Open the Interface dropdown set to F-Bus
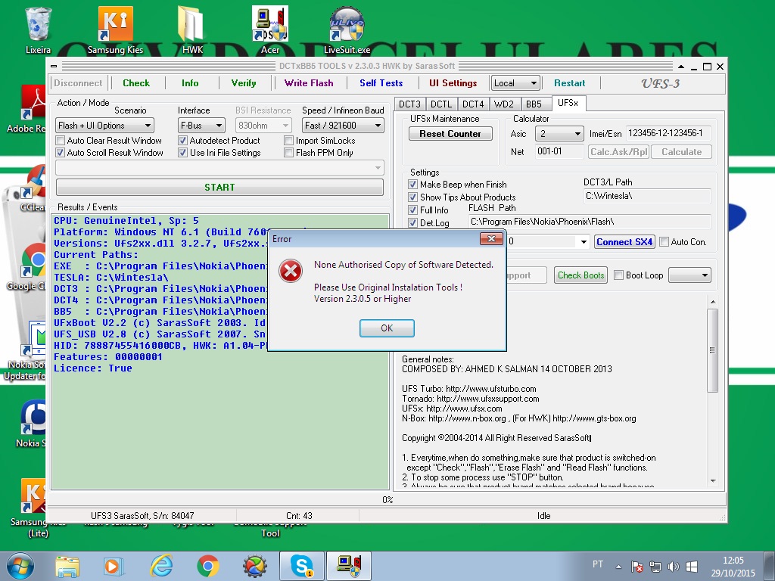 tap(201, 126)
